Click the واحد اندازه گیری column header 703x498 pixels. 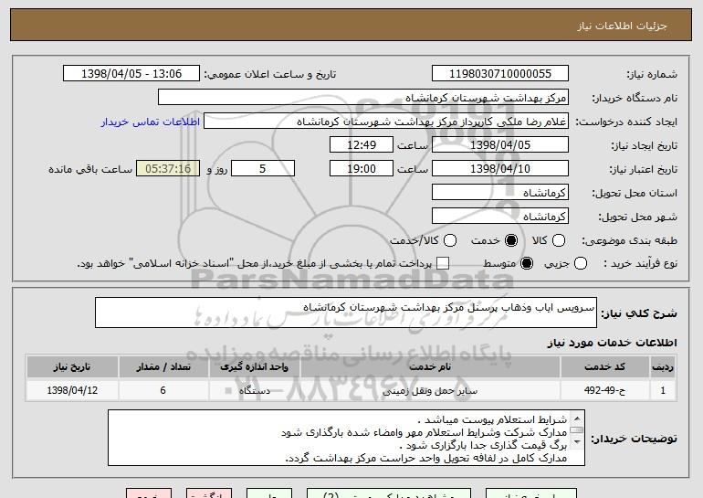[254, 367]
